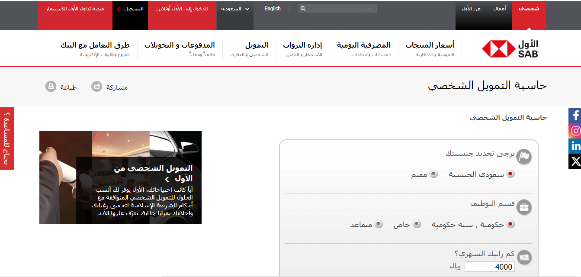Click the search magnifier icon
This screenshot has width=581, height=277.
coord(303,9)
